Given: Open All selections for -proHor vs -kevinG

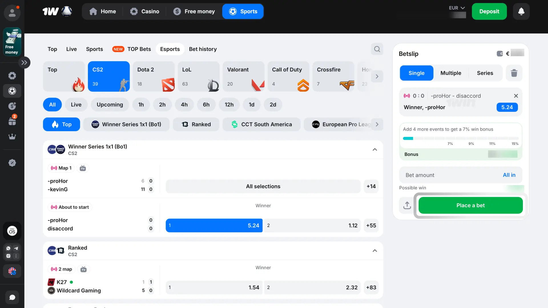Looking at the screenshot, I should pyautogui.click(x=263, y=187).
